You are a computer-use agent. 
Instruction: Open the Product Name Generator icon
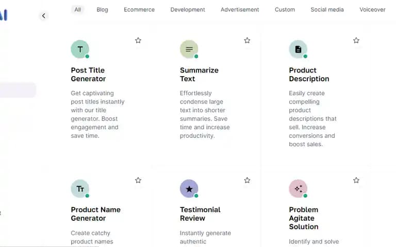pyautogui.click(x=80, y=189)
